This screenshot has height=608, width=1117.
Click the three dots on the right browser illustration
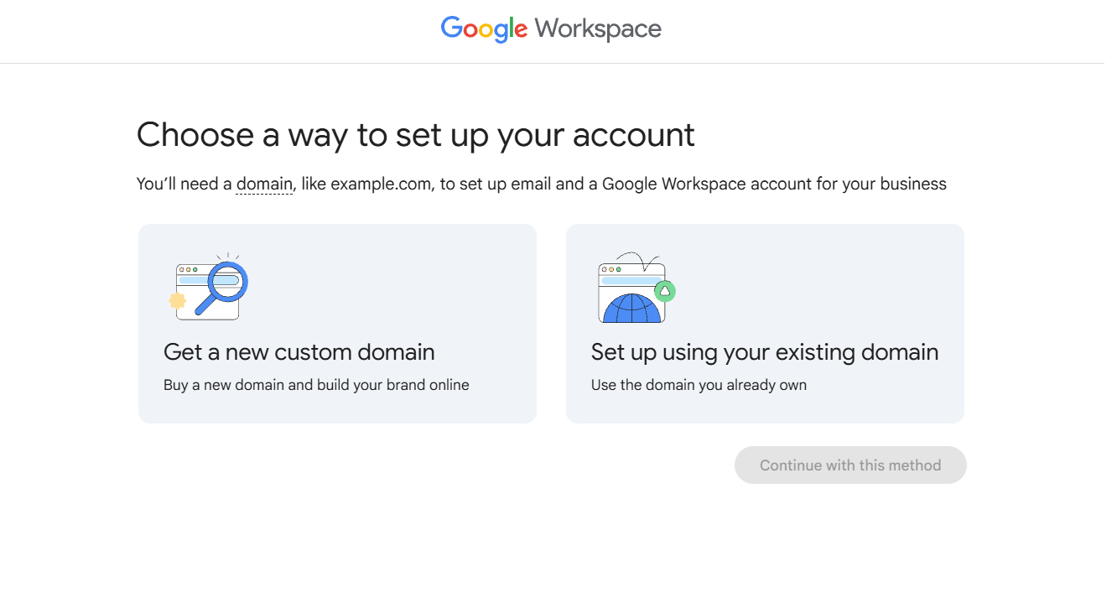pyautogui.click(x=610, y=269)
